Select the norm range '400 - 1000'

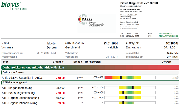coord(98,98)
